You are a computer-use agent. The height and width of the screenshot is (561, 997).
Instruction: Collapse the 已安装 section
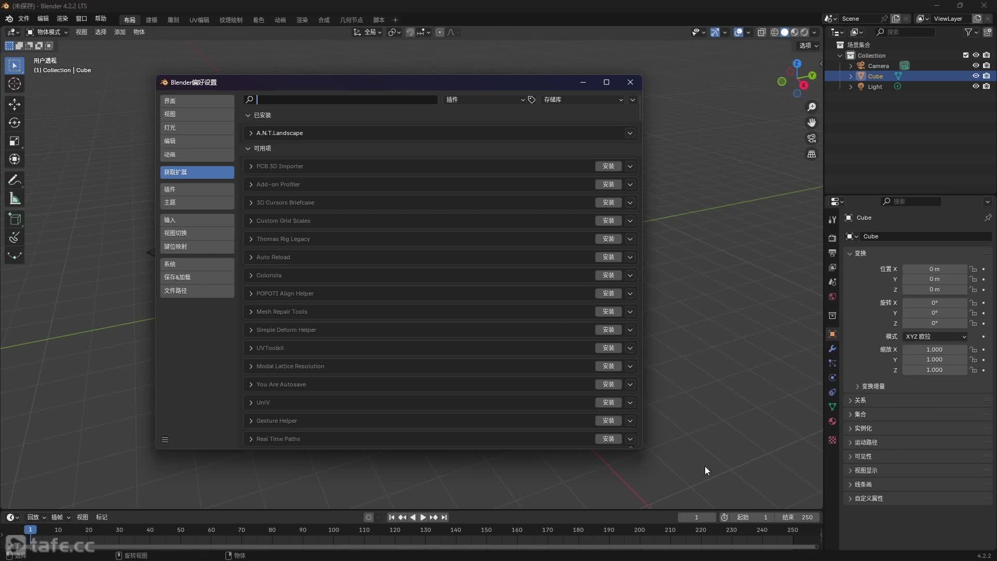[x=248, y=115]
